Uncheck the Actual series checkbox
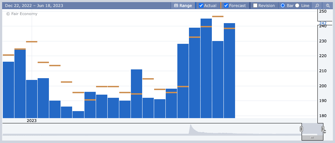The image size is (335, 143). (201, 6)
